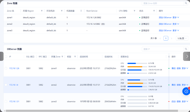Select the checkbox for server 172.16.1.4
Screen dimensions: 190x112
(6, 85)
